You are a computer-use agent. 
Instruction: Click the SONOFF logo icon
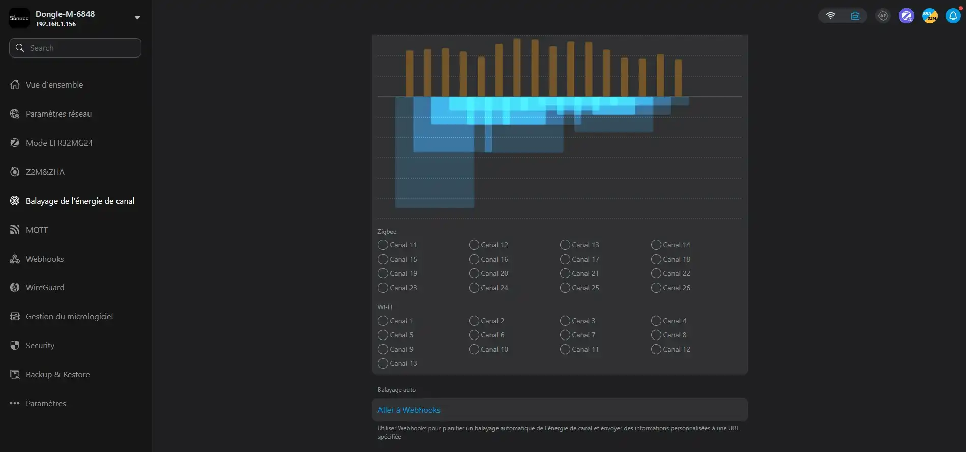(19, 18)
